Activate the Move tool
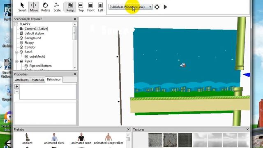 click(x=34, y=7)
